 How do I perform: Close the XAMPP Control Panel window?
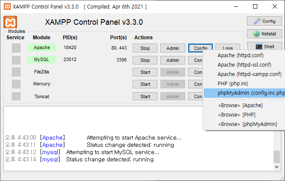pos(275,6)
